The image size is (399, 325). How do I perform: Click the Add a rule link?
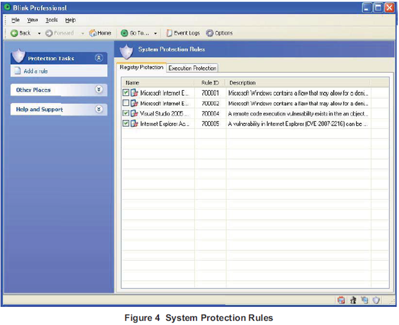point(36,71)
